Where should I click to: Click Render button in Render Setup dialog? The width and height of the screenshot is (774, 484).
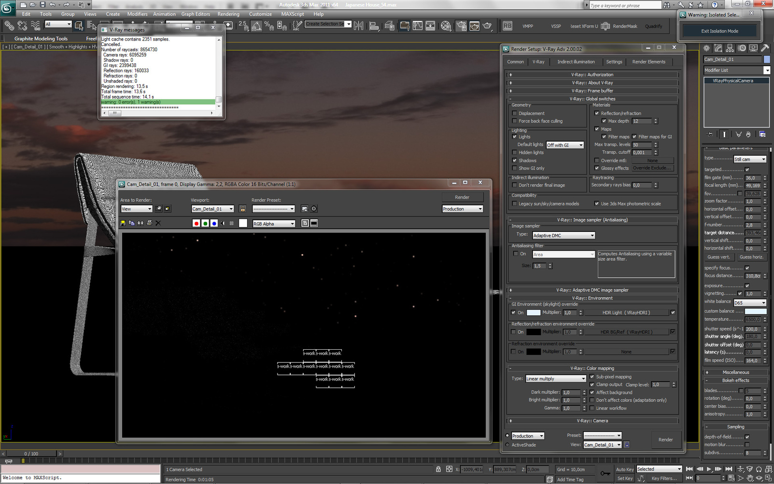(665, 440)
